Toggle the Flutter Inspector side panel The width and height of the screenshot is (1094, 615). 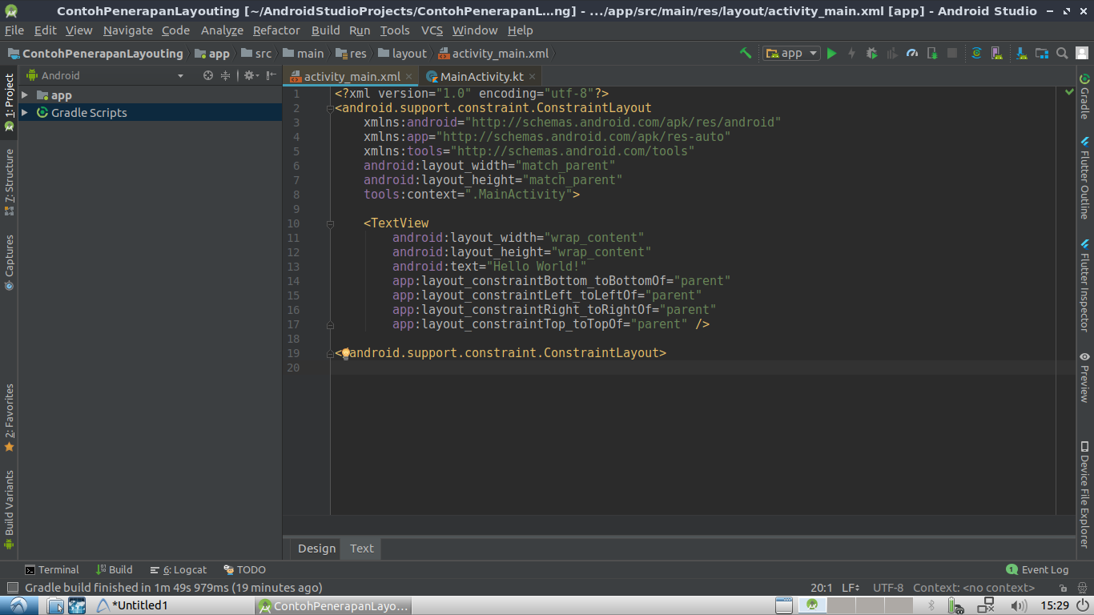pyautogui.click(x=1084, y=285)
